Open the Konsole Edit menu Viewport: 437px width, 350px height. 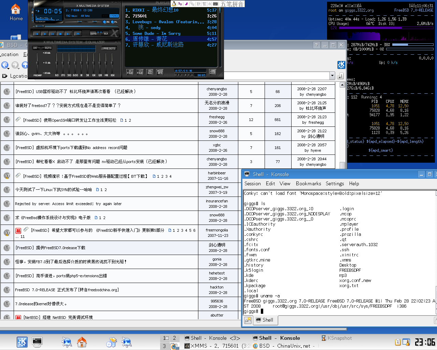[270, 184]
